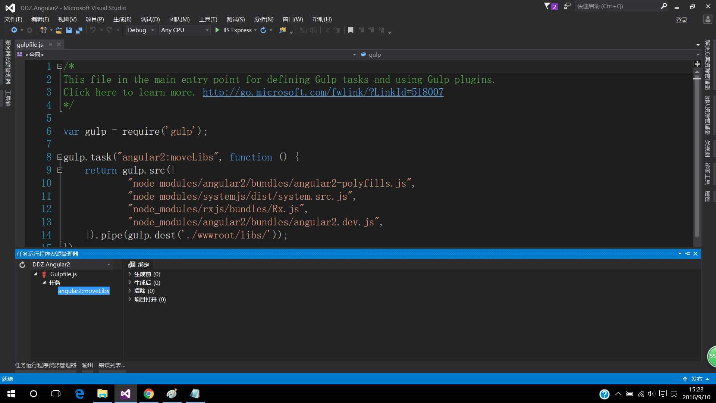The height and width of the screenshot is (403, 716).
Task: Expand the 生成前 (0) binding
Action: (130, 274)
